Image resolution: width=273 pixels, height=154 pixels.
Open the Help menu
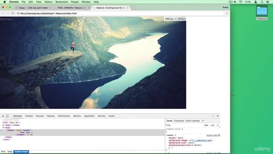coord(96,2)
